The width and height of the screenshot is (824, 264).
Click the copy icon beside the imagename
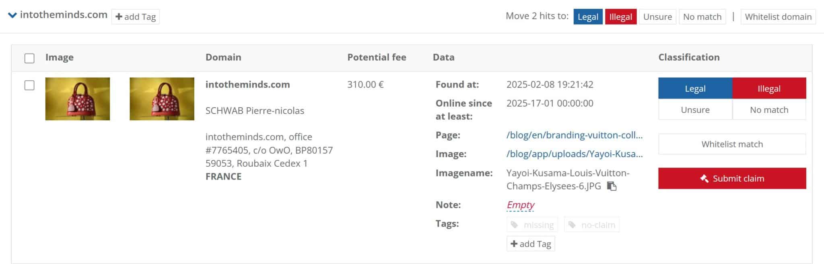click(612, 186)
